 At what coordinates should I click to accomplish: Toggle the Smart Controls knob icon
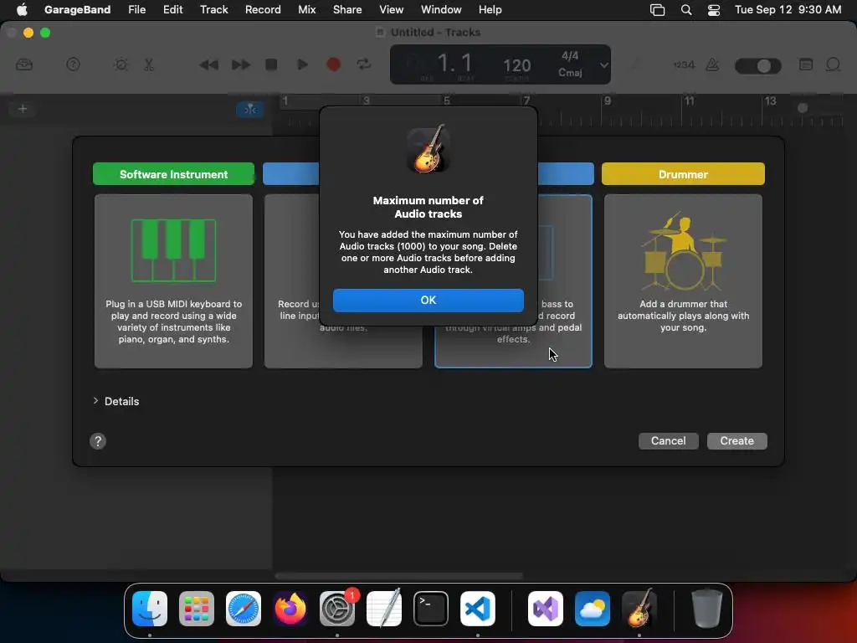(121, 64)
